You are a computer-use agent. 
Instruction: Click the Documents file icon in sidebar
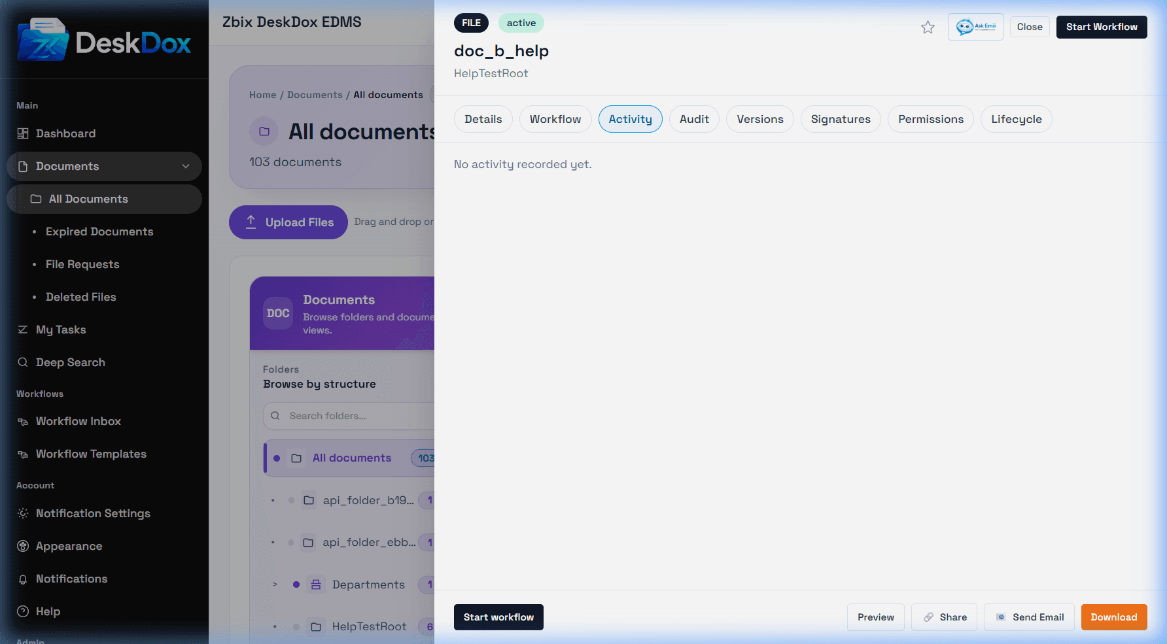(x=23, y=166)
